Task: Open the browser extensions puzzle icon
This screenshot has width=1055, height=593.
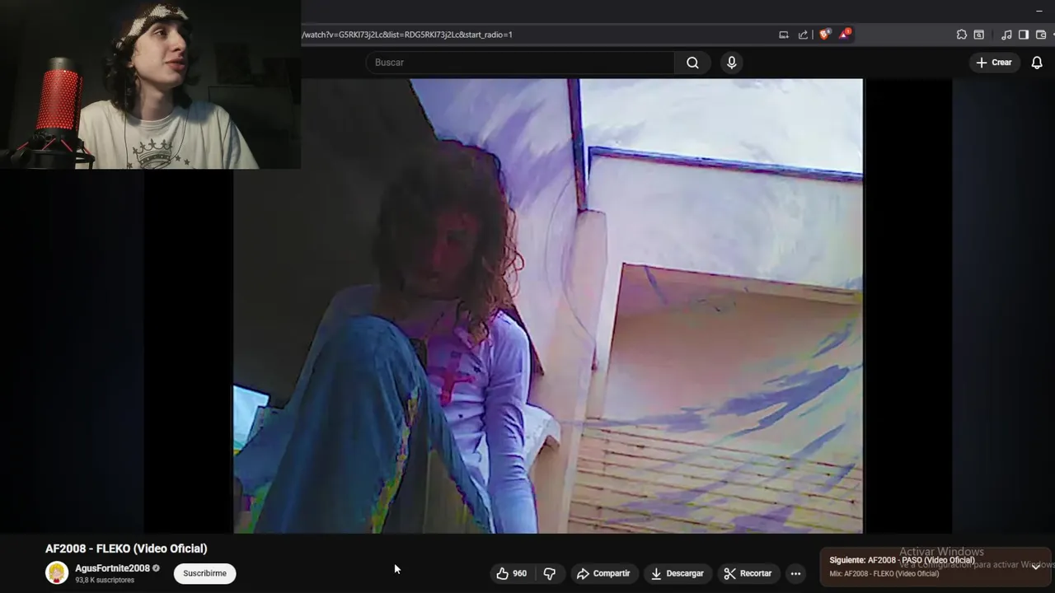Action: coord(961,35)
